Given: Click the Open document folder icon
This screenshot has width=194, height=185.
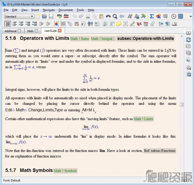Looking at the screenshot, I should [x=45, y=16].
